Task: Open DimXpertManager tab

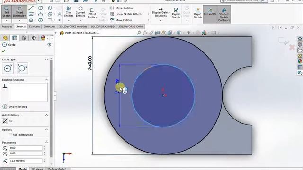Action: (x=34, y=38)
